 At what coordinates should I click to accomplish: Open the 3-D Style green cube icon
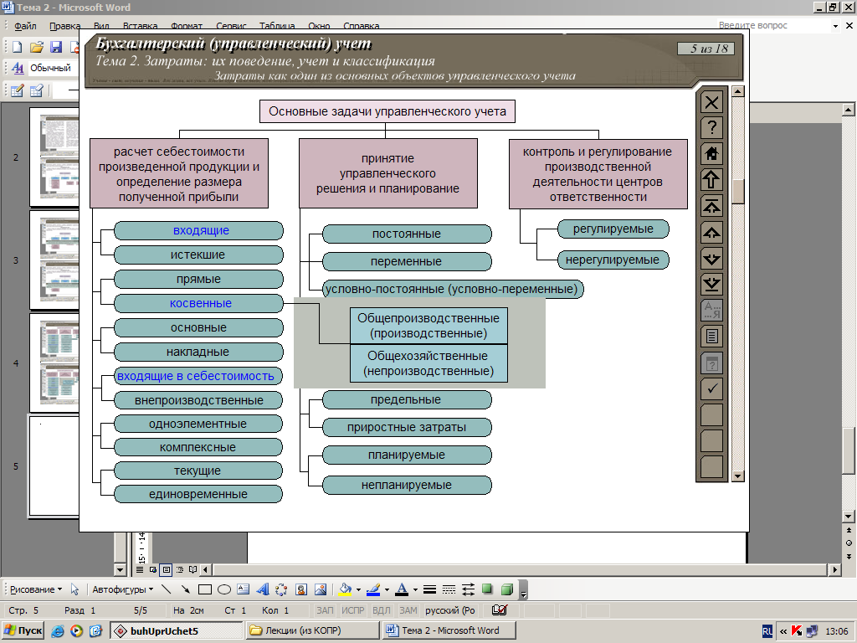pyautogui.click(x=507, y=589)
